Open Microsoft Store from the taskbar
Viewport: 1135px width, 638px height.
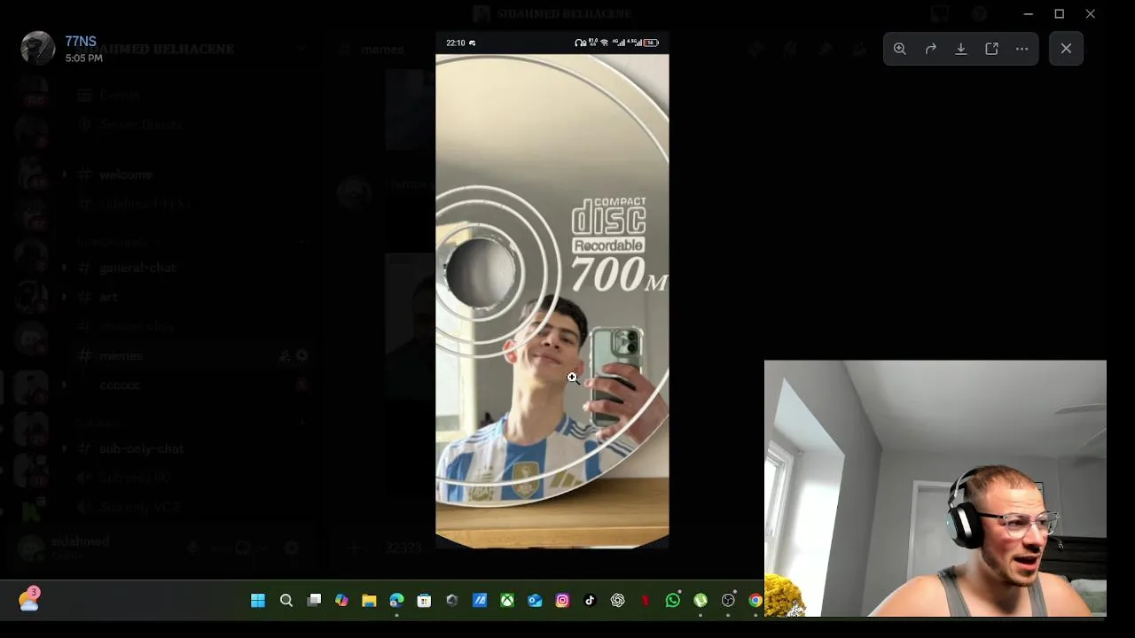tap(424, 601)
